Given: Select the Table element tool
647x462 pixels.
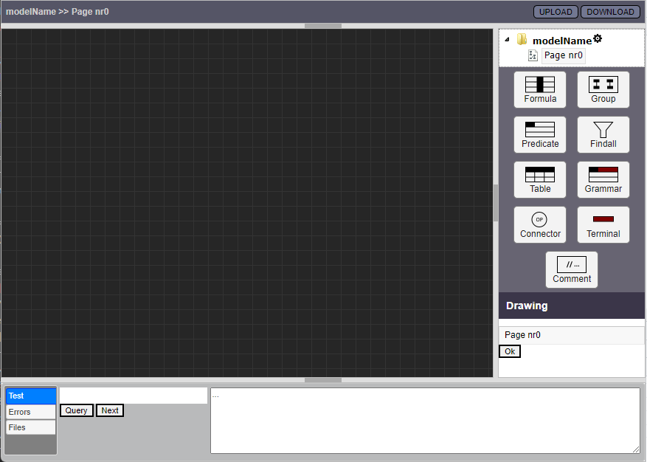Looking at the screenshot, I should (539, 179).
